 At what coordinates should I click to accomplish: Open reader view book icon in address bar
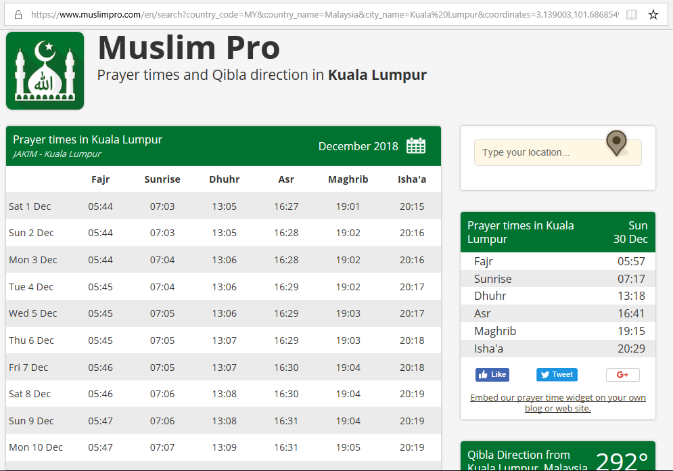click(x=631, y=15)
